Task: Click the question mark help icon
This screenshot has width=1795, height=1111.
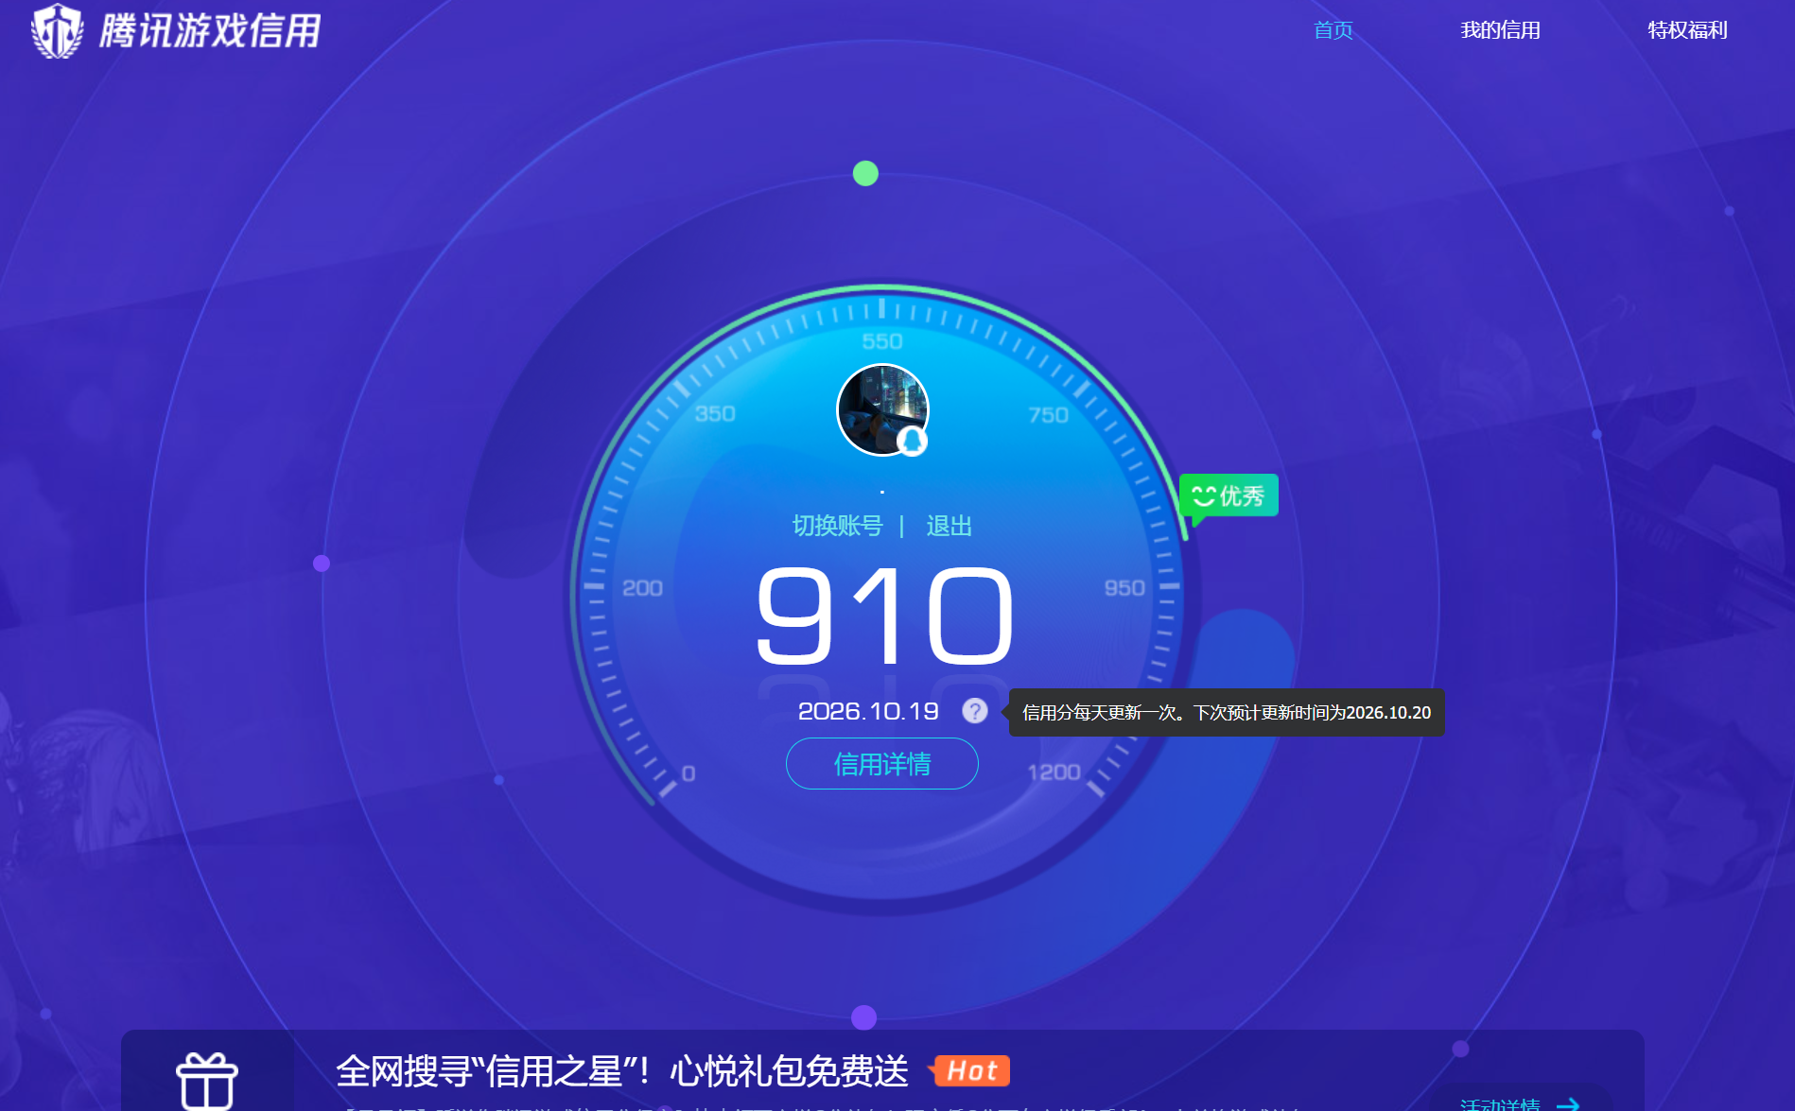Action: [975, 711]
